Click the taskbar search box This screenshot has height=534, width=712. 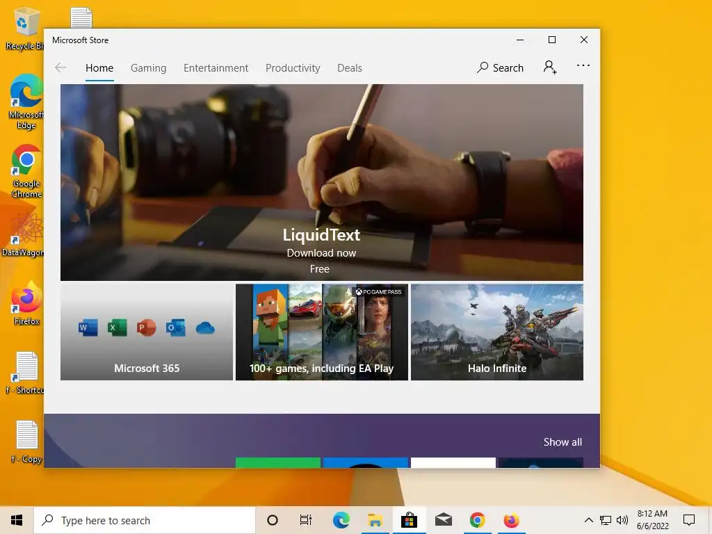(x=145, y=520)
